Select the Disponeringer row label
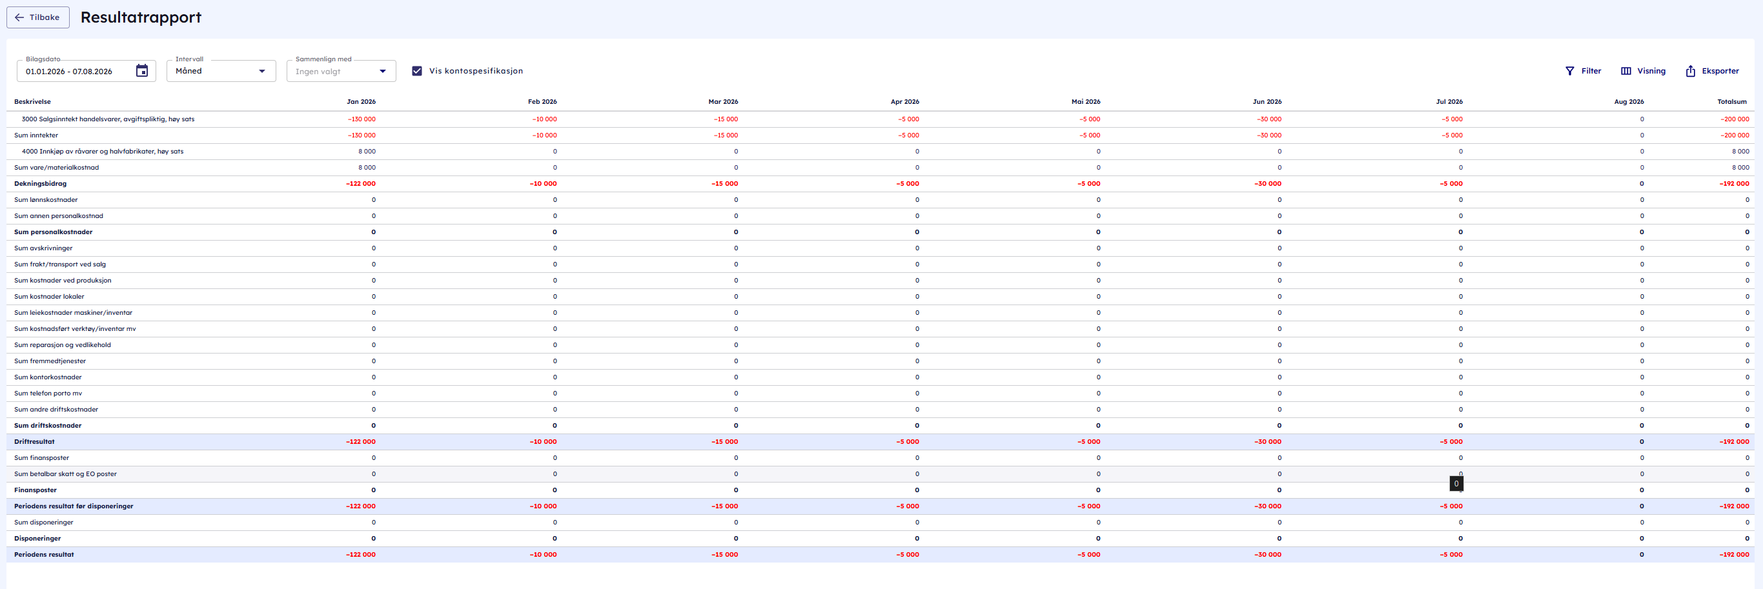 click(x=37, y=539)
